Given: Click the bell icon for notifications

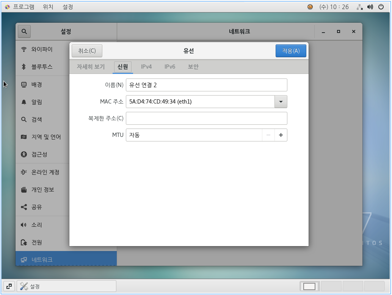Looking at the screenshot, I should (x=24, y=102).
